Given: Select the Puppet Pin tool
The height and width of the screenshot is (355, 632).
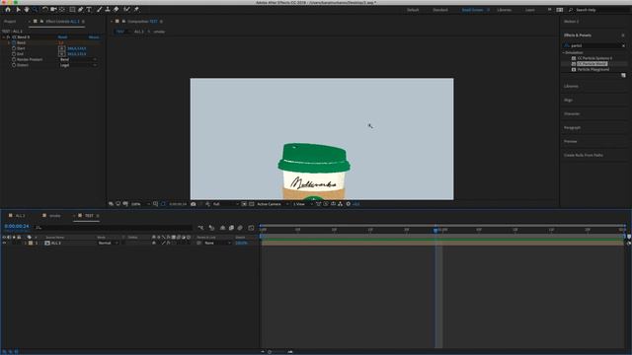Looking at the screenshot, I should tap(136, 9).
